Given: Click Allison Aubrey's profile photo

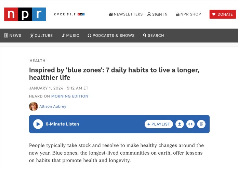Looking at the screenshot, I should [34, 106].
